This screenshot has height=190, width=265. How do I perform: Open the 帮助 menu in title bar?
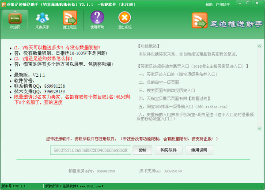point(209,4)
